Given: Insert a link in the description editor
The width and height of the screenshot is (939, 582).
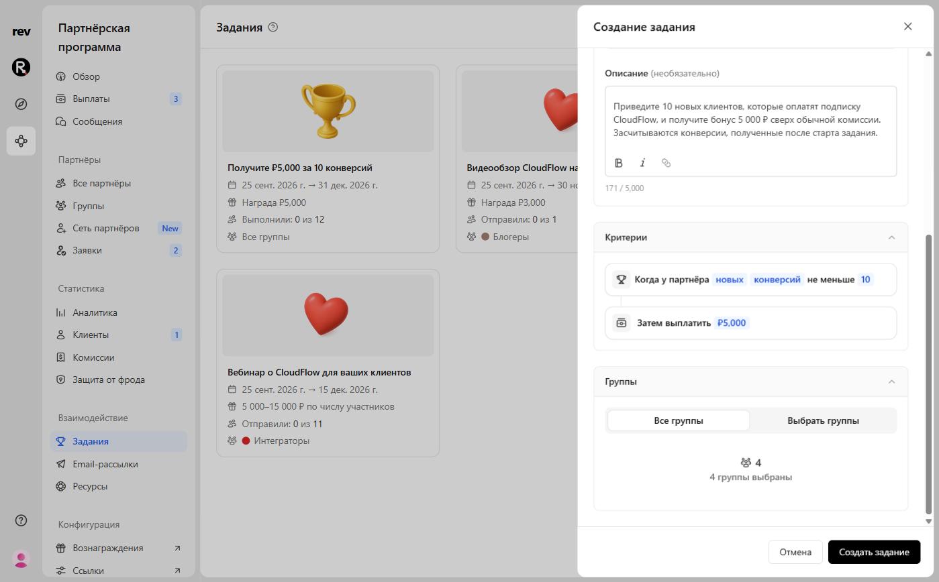Looking at the screenshot, I should [666, 163].
